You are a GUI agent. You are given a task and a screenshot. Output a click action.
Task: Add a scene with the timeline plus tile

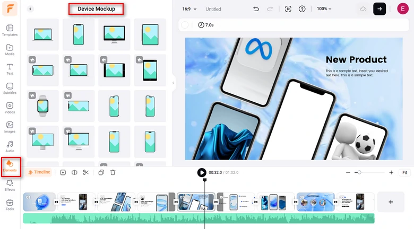pyautogui.click(x=391, y=202)
